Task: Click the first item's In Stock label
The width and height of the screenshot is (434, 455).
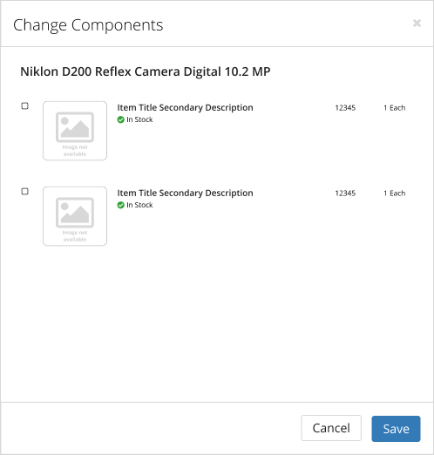Action: pyautogui.click(x=139, y=119)
